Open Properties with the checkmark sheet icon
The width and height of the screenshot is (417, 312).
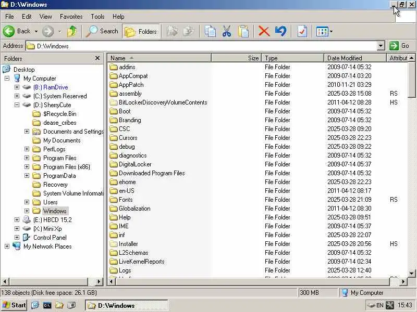pos(302,31)
